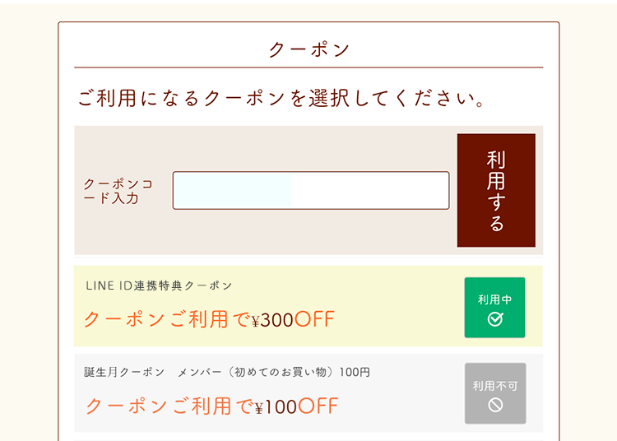Screen dimensions: 617x441
Task: Click the ご利用になるクーポンを選択してください instruction text
Action: tap(281, 99)
